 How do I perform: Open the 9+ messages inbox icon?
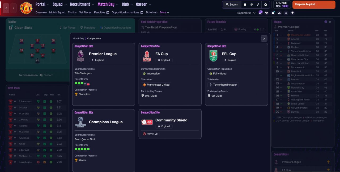[x=260, y=12]
